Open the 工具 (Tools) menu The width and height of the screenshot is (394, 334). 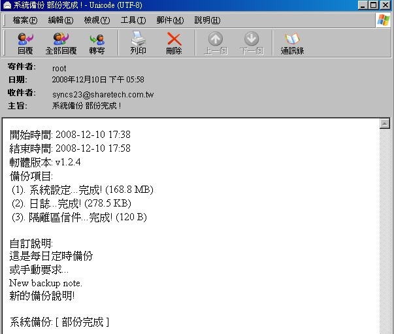(x=133, y=20)
